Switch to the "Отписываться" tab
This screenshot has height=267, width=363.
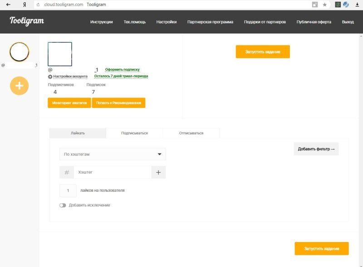(x=191, y=133)
